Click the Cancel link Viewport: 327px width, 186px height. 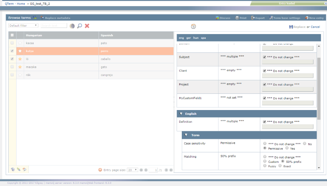[x=316, y=27]
